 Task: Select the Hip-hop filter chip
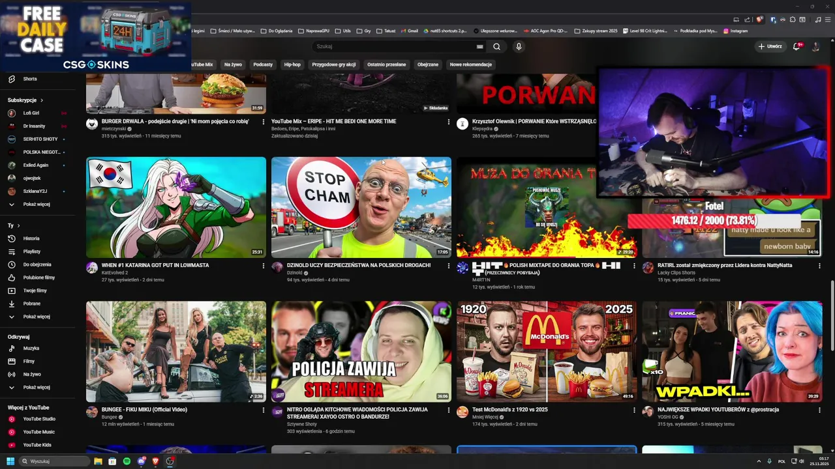tap(292, 64)
